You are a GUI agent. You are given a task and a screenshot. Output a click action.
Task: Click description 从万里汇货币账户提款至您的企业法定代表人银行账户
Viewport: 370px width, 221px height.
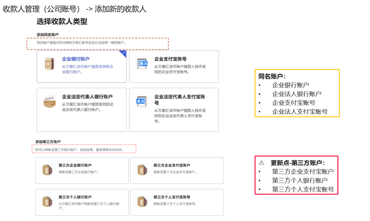coord(88,107)
